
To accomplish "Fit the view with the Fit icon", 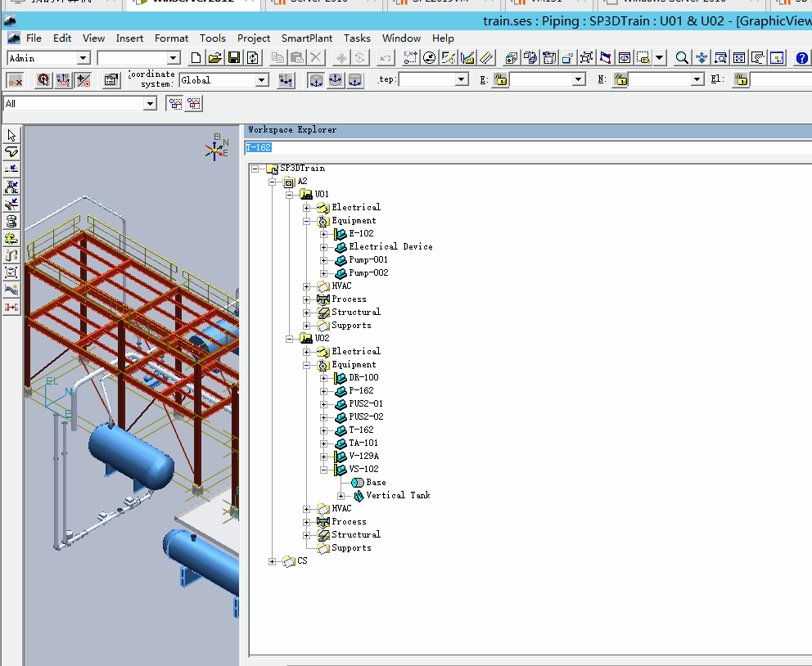I will (x=739, y=58).
